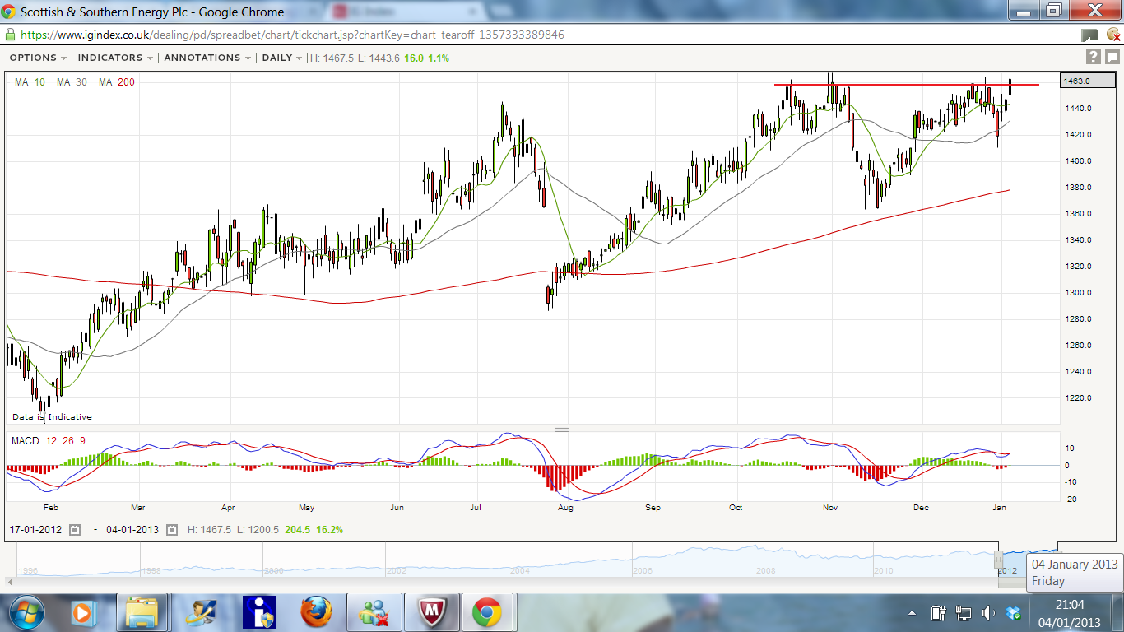Viewport: 1124px width, 632px height.
Task: Click the end date 04-01-2013 field
Action: click(134, 530)
